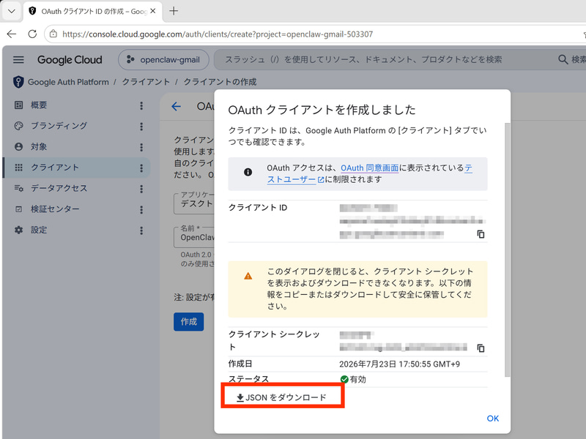Open the tab list dropdown arrow

pos(12,11)
